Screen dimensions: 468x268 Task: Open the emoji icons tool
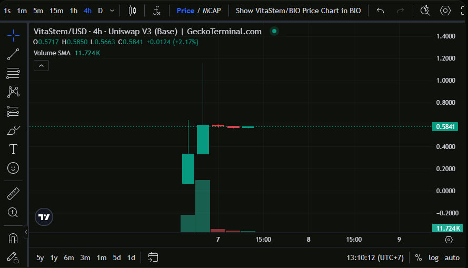click(13, 168)
